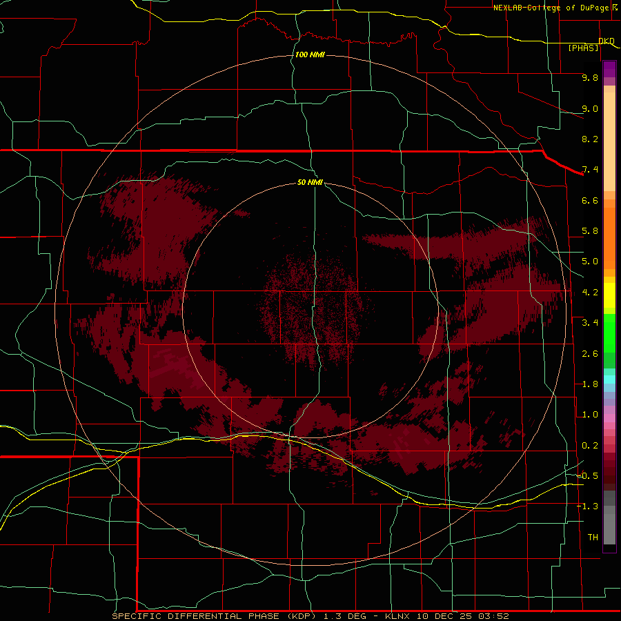Screen dimensions: 621x621
Task: Click the 5.0 legend value
Action: (x=590, y=262)
